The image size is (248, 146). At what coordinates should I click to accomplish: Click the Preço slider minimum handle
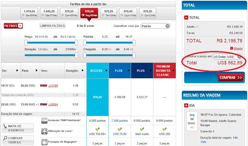[x=26, y=43]
